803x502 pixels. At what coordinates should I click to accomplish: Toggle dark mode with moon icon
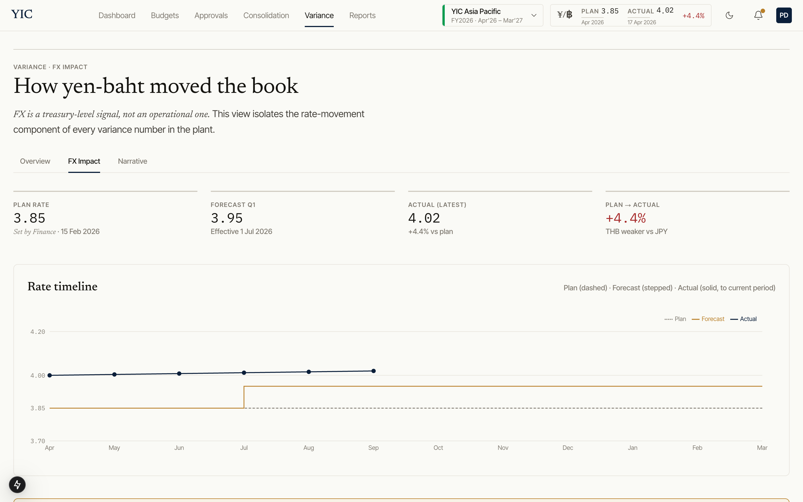pos(729,15)
